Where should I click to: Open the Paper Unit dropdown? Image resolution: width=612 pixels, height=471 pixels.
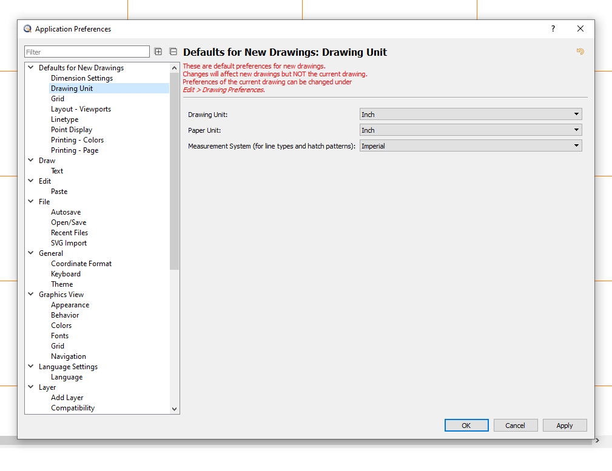point(470,130)
